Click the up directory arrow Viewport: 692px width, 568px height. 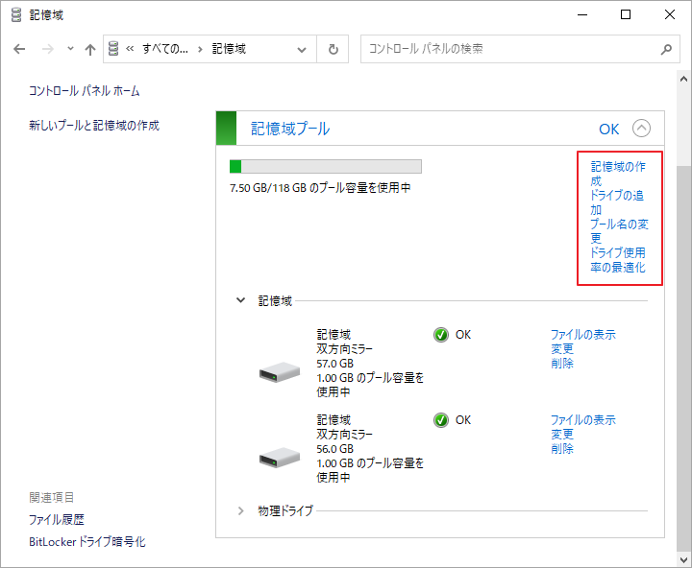tap(89, 49)
